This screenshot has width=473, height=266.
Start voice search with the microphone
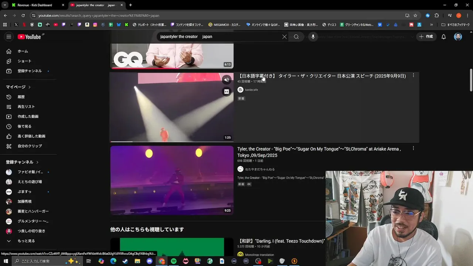(313, 37)
